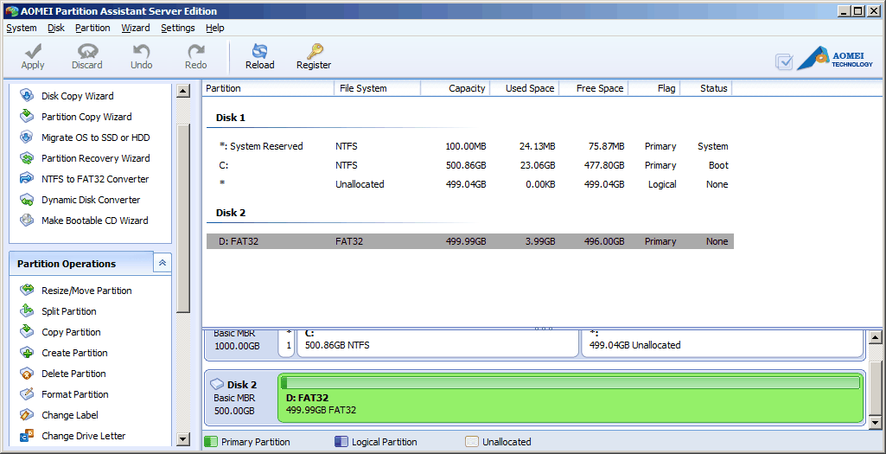Click the D: FAT32 usage bar
This screenshot has width=886, height=454.
pyautogui.click(x=570, y=383)
